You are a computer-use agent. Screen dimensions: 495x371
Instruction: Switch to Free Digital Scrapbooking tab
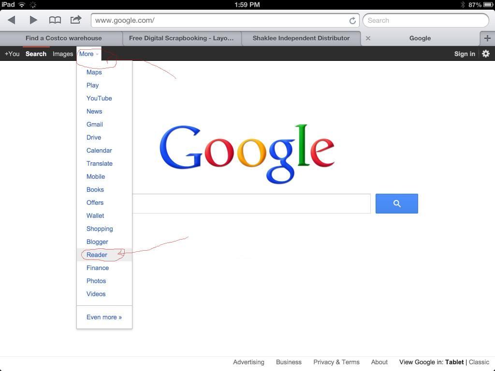click(x=182, y=38)
